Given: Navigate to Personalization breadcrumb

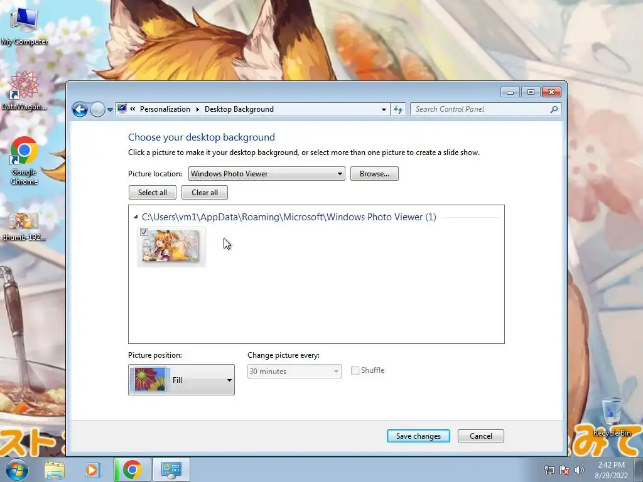Looking at the screenshot, I should tap(165, 109).
